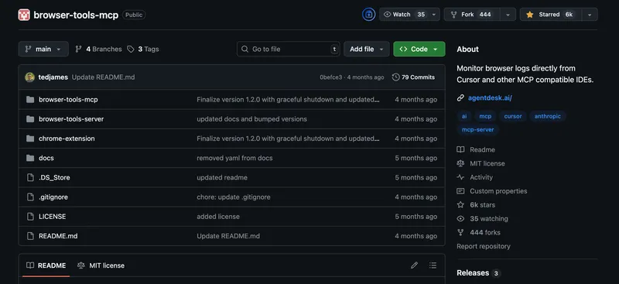Image resolution: width=619 pixels, height=284 pixels.
Task: Click the mcp topic tag
Action: click(x=485, y=116)
